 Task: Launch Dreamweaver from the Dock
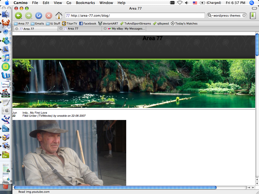coord(6,155)
